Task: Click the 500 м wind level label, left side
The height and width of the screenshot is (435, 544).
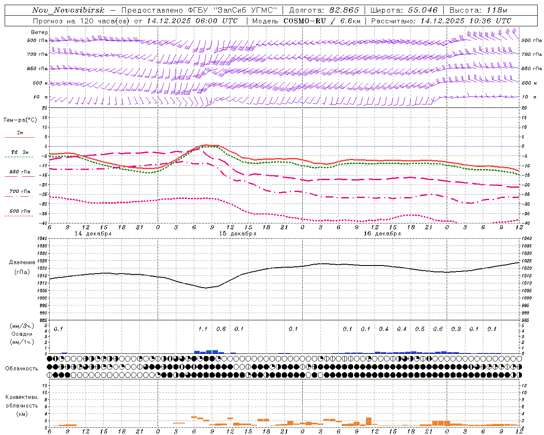Action: click(41, 83)
